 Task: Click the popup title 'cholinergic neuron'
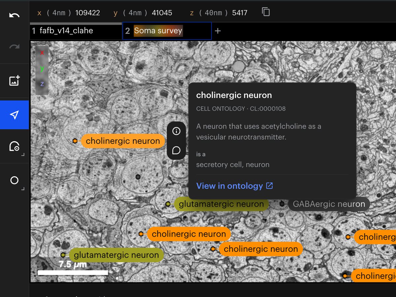tap(234, 95)
